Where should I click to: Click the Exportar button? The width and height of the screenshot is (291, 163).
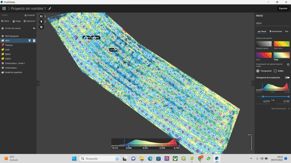[283, 8]
